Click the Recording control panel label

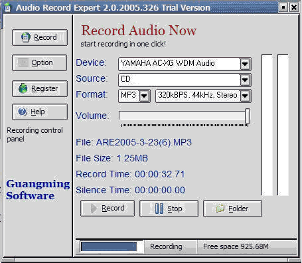point(35,135)
